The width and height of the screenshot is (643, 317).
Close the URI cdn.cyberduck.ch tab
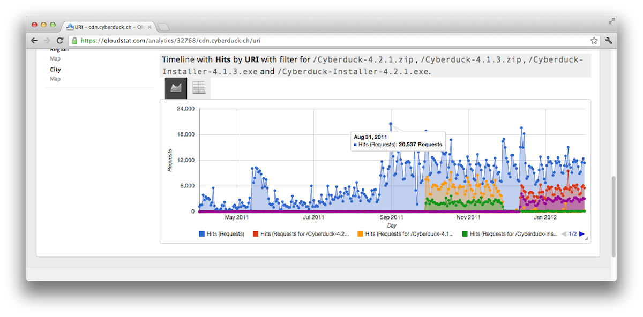tap(149, 27)
